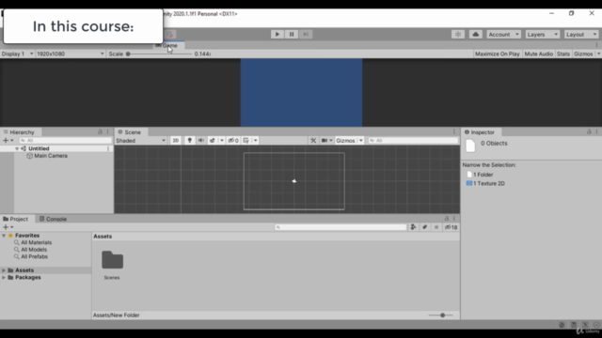602x338 pixels.
Task: Click the Save search star icon
Action: 436,227
